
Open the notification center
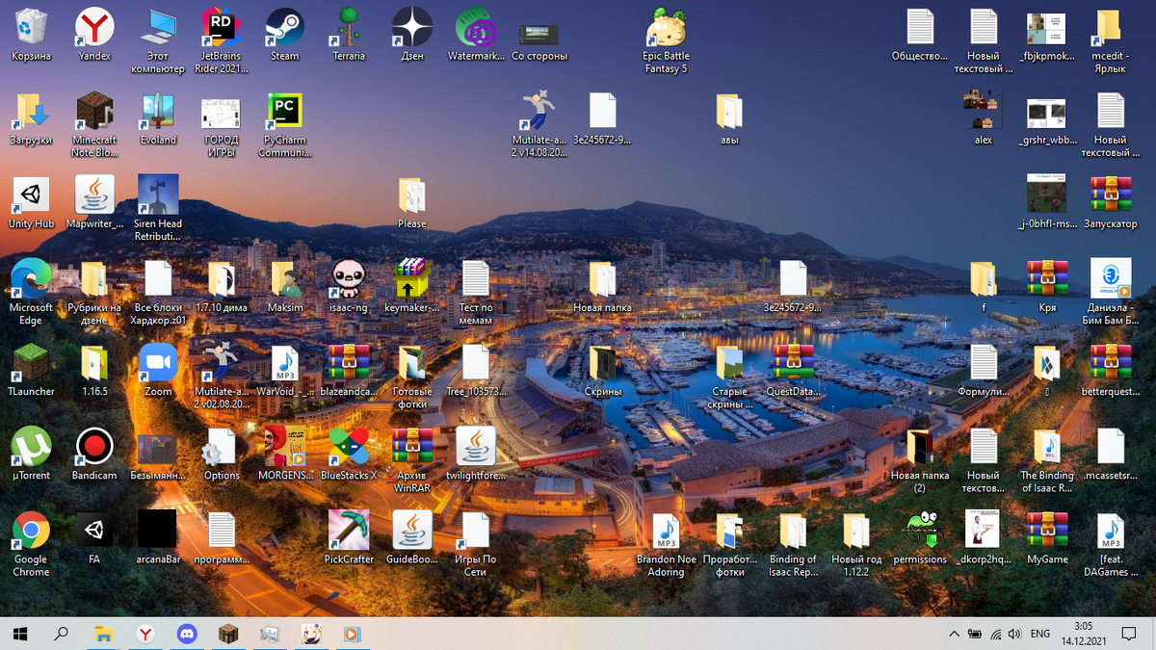click(x=1130, y=634)
